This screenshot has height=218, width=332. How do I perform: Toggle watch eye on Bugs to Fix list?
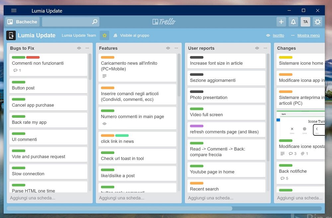[x=79, y=48]
